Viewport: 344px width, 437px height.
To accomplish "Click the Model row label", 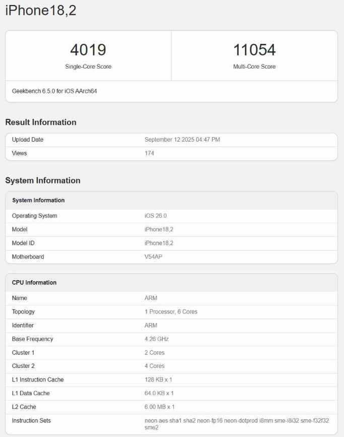I will [x=20, y=229].
